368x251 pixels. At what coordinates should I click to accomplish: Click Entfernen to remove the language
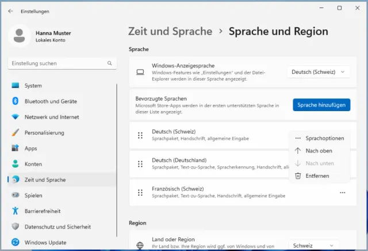click(317, 176)
